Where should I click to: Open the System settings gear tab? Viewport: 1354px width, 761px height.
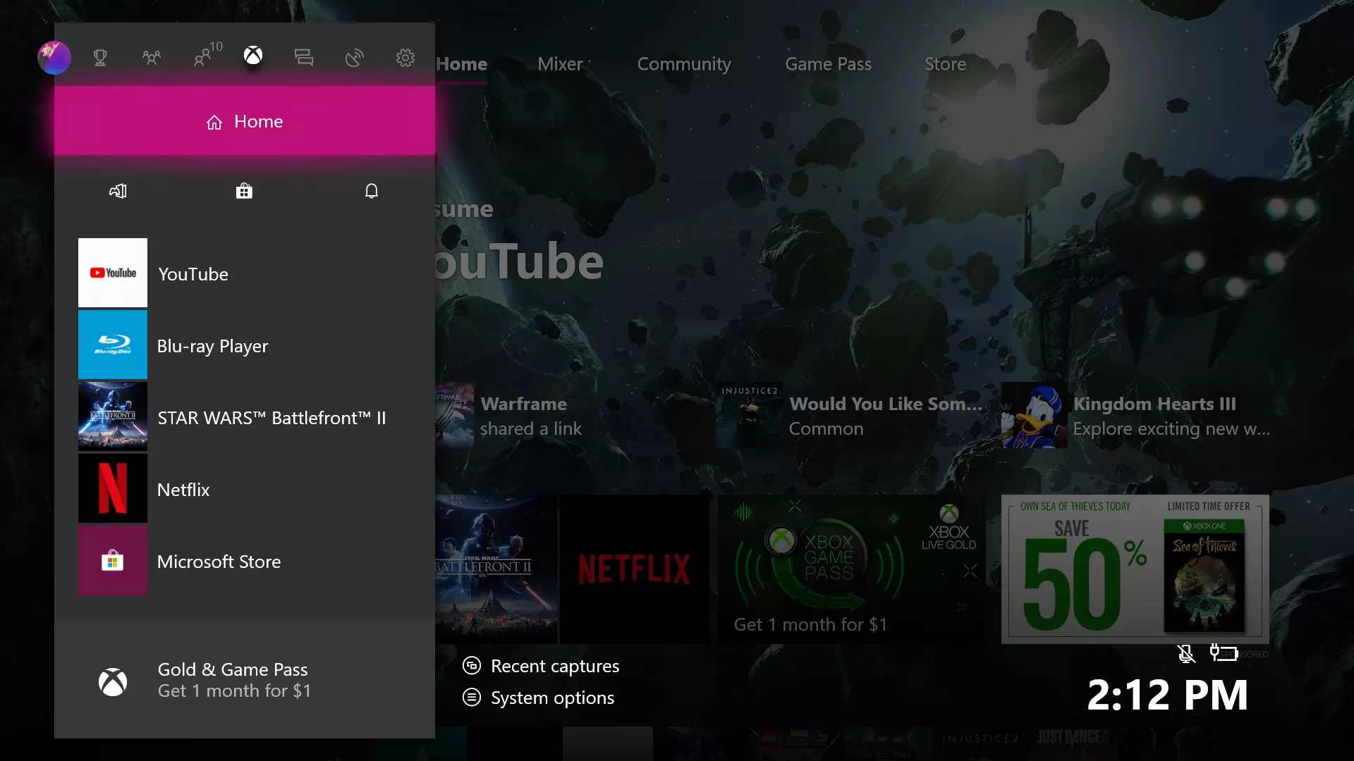[405, 58]
